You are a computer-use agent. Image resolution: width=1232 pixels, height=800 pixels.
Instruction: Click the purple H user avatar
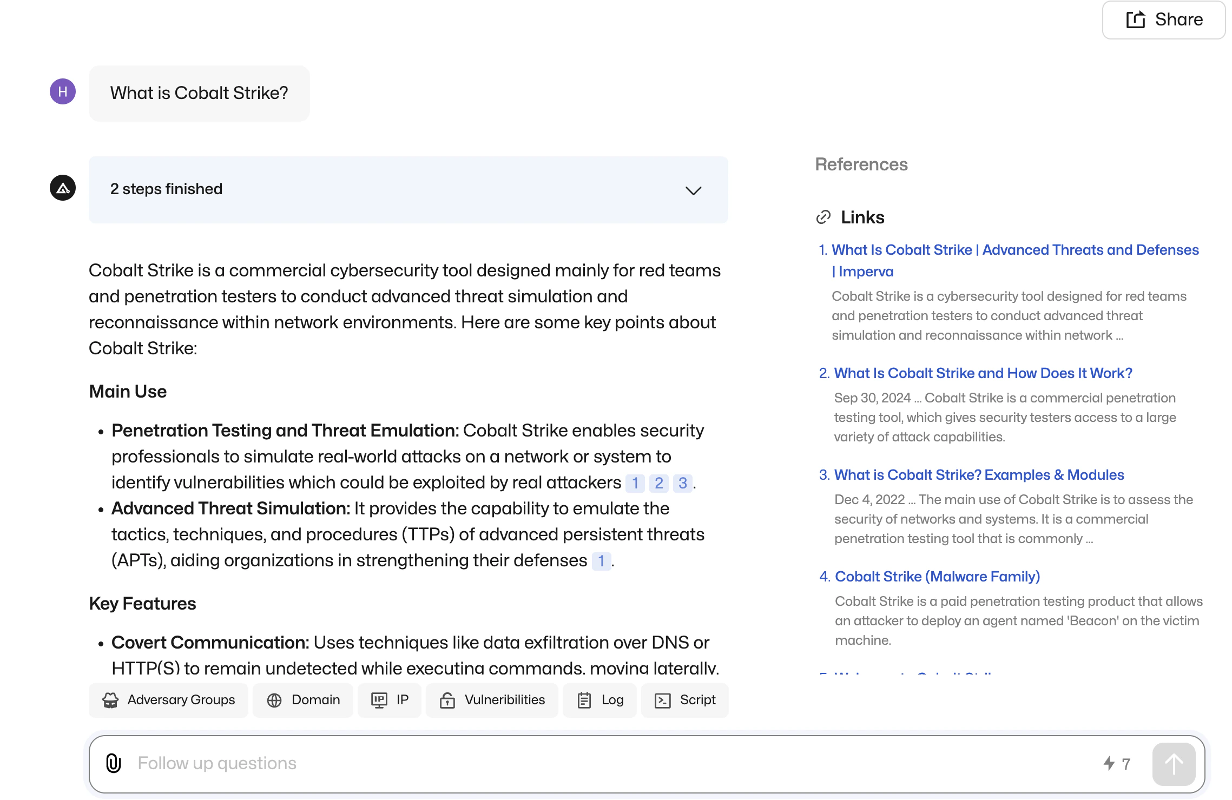[63, 92]
